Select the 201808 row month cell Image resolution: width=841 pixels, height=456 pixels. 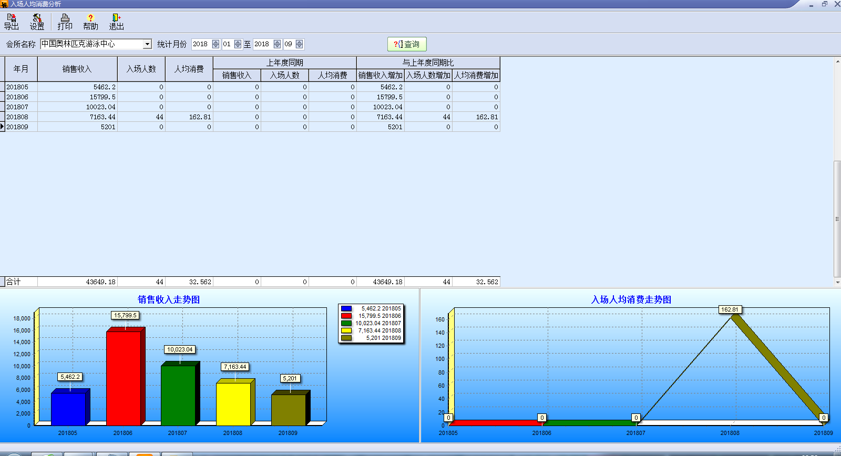pos(21,117)
